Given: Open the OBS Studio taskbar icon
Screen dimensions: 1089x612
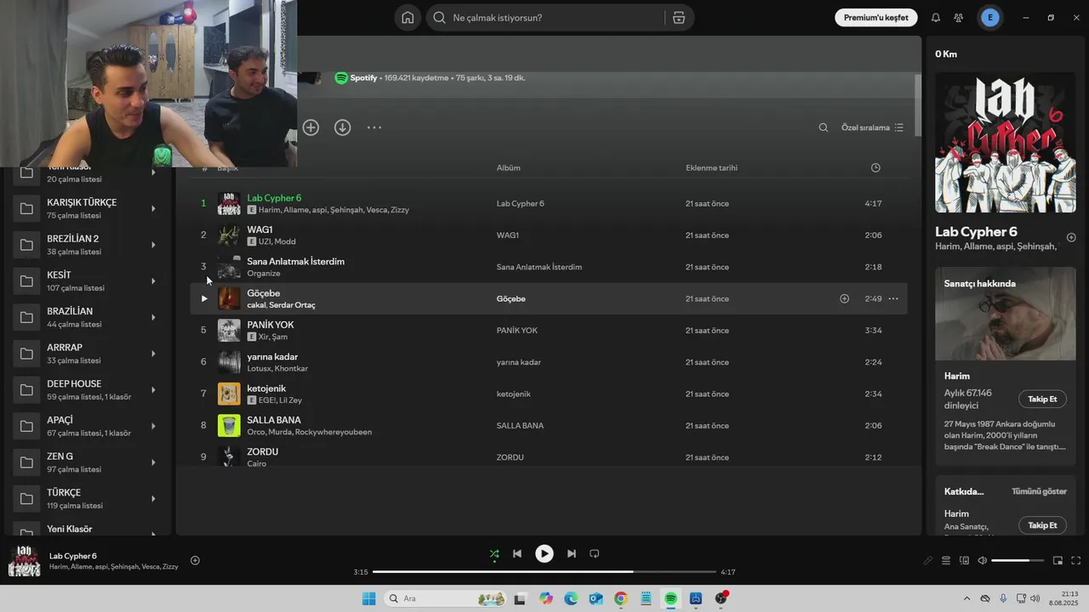Looking at the screenshot, I should [721, 598].
